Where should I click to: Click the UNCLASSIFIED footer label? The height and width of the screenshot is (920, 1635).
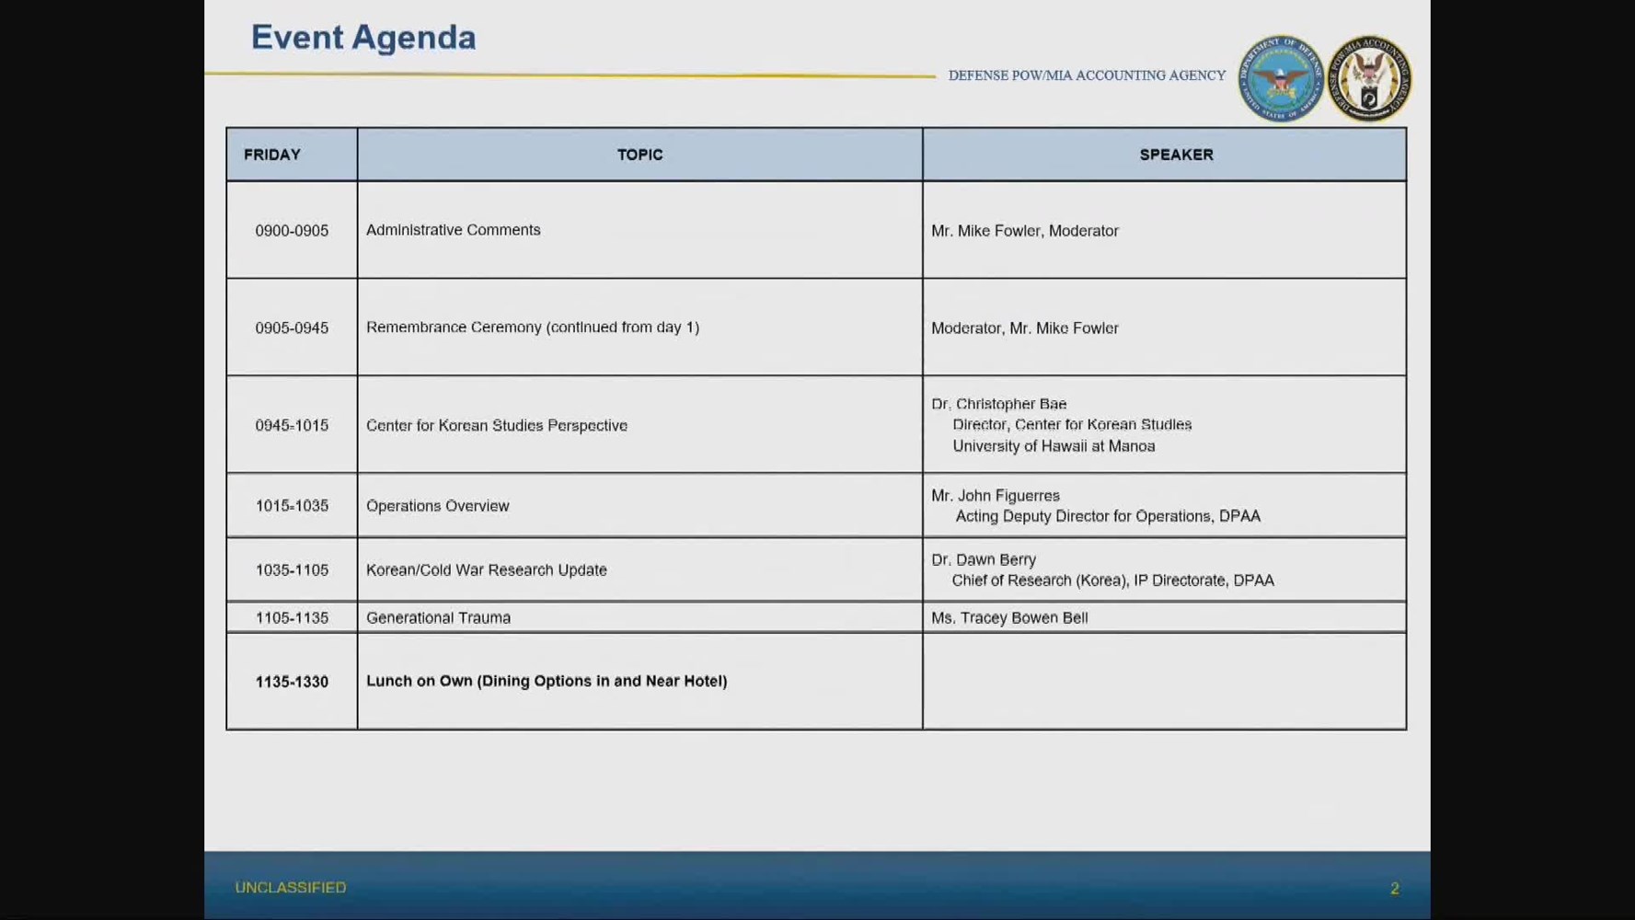[291, 888]
